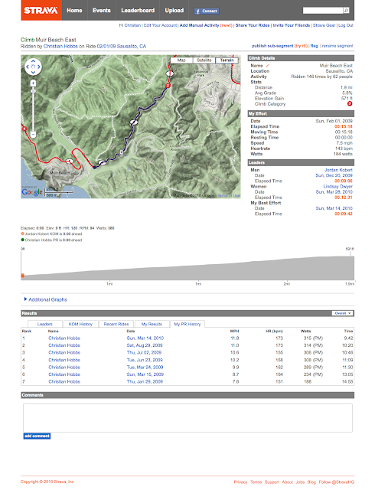
Task: Switch to the Leaders tab
Action: coord(45,324)
